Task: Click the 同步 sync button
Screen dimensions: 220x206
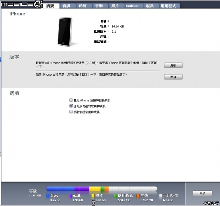Action: (202, 193)
